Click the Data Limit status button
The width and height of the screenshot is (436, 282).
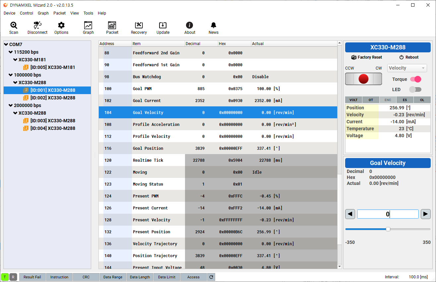(167, 277)
